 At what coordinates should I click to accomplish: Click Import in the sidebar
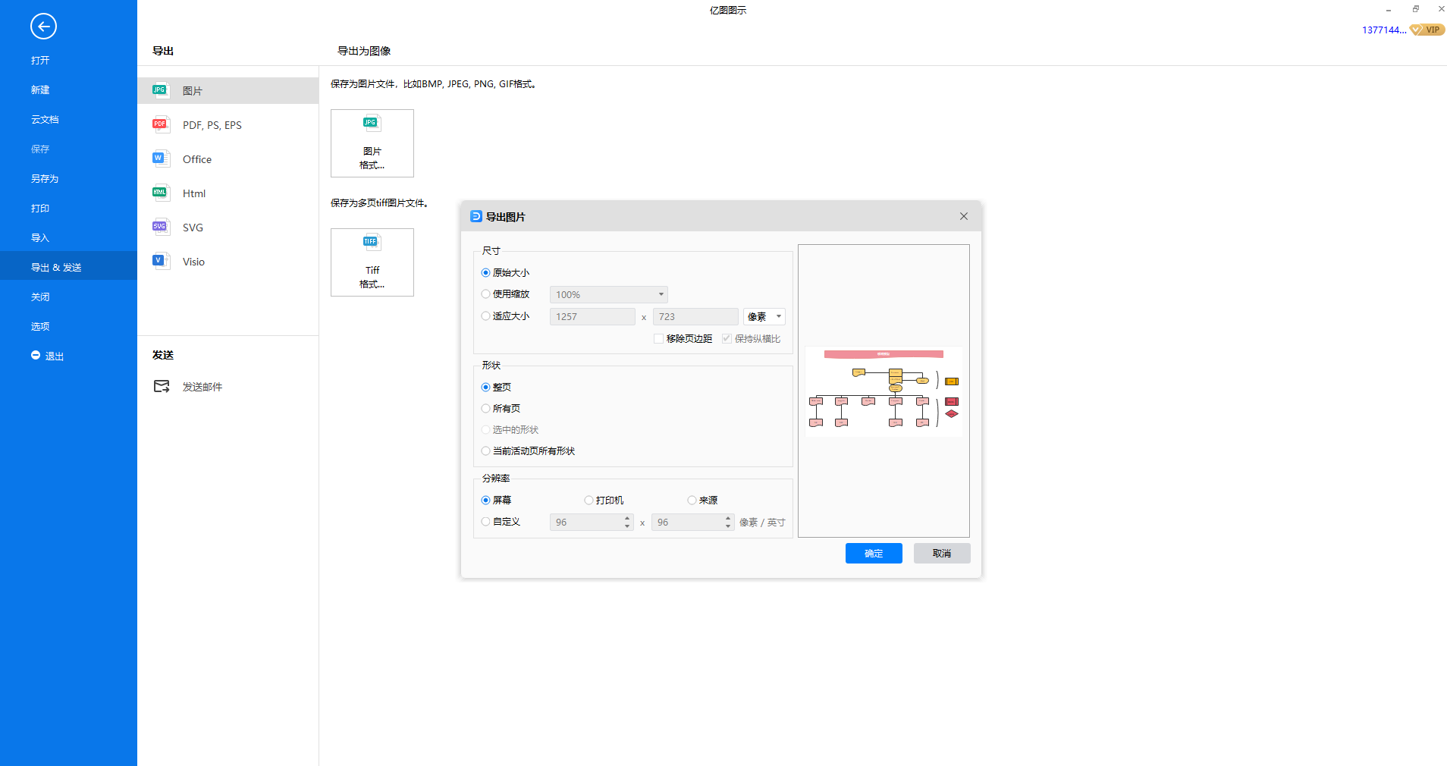[40, 238]
